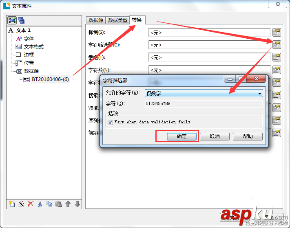
Task: Open the edit icon beside 抑制(S) field
Action: 277,32
